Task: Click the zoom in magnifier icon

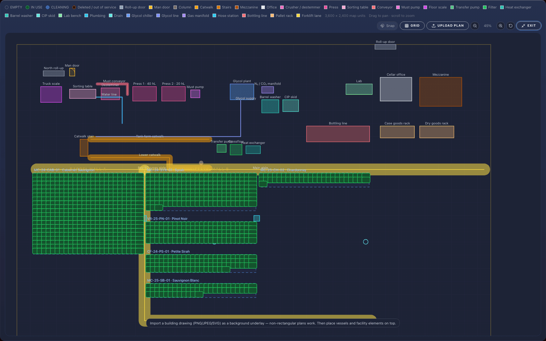Action: pyautogui.click(x=500, y=26)
